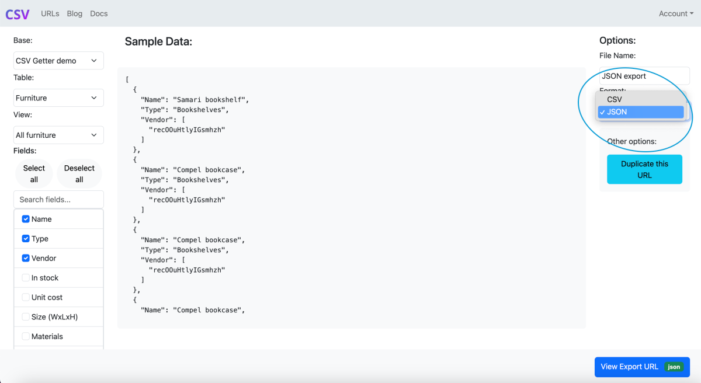Viewport: 701px width, 383px height.
Task: Uncheck the Type field checkbox
Action: click(25, 238)
